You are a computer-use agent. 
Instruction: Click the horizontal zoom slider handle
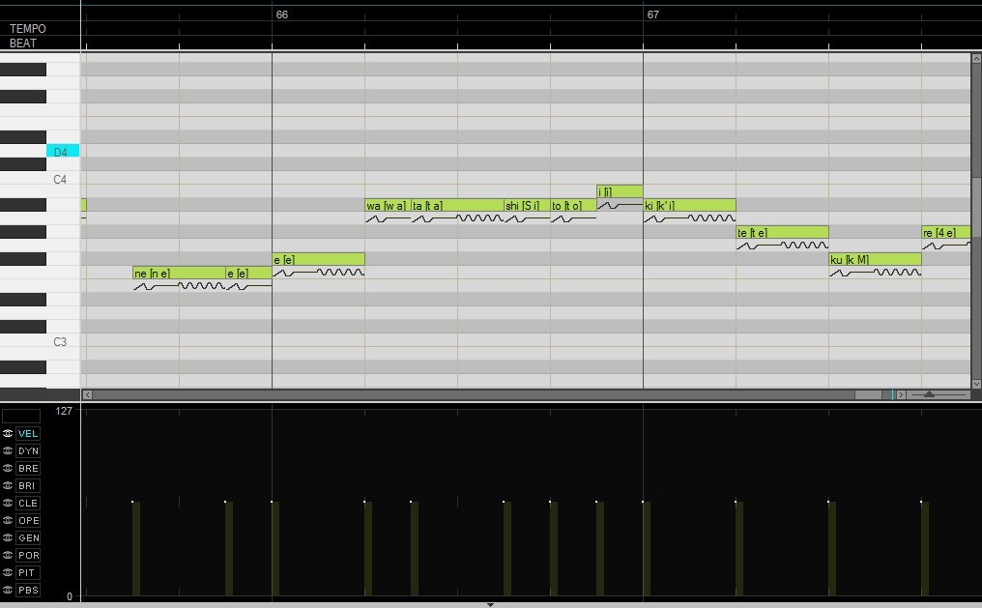[930, 394]
